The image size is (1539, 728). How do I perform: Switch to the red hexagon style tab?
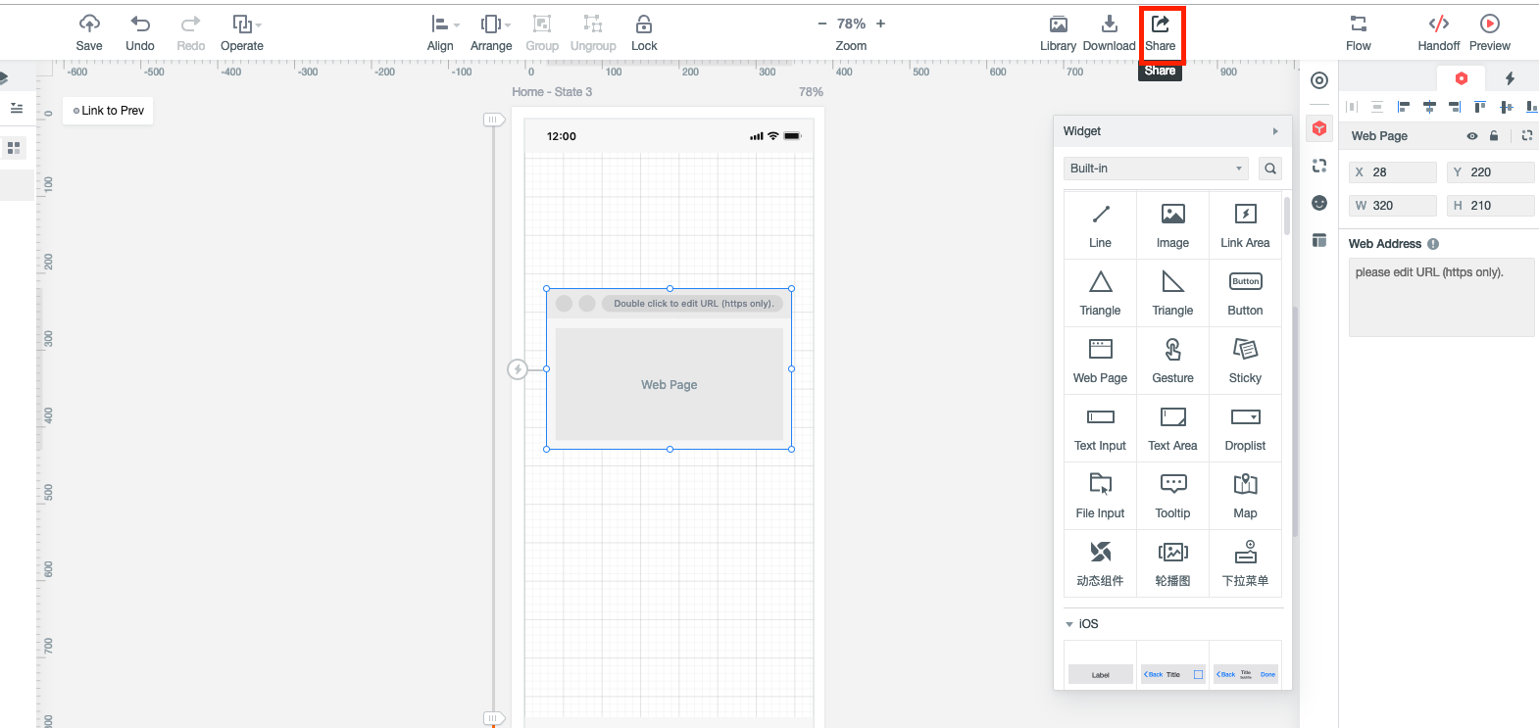[x=1462, y=78]
